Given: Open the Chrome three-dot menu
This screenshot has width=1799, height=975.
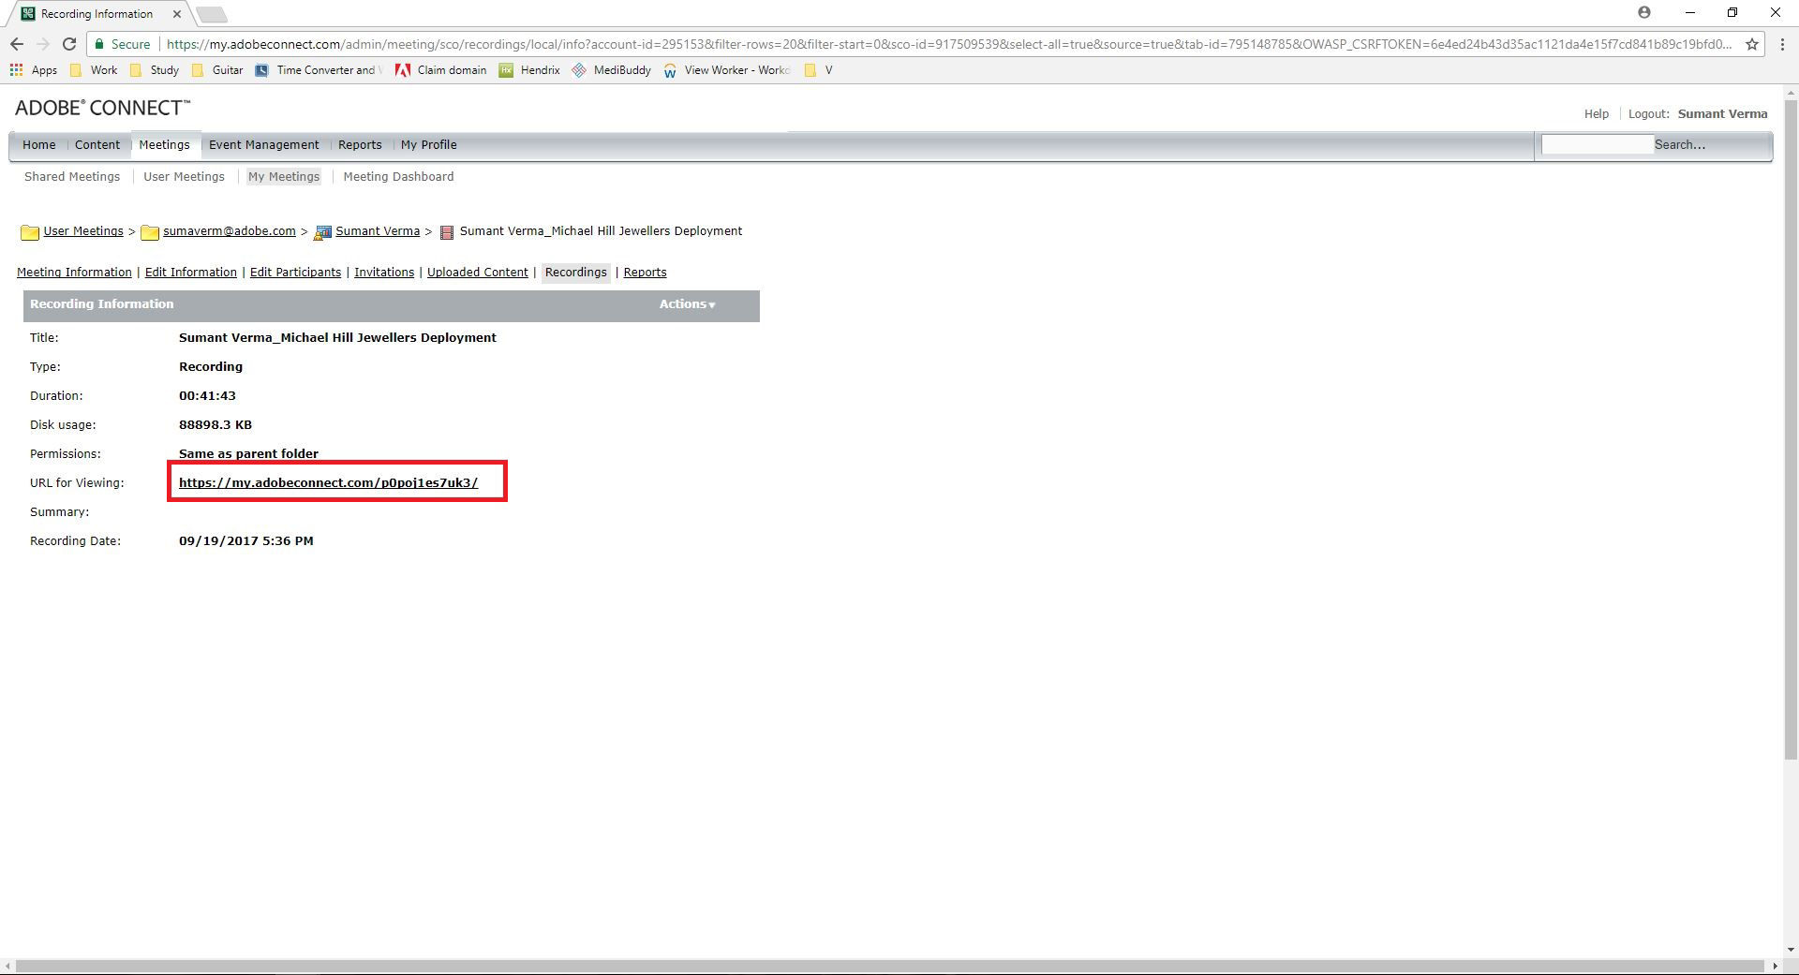Looking at the screenshot, I should pyautogui.click(x=1782, y=44).
